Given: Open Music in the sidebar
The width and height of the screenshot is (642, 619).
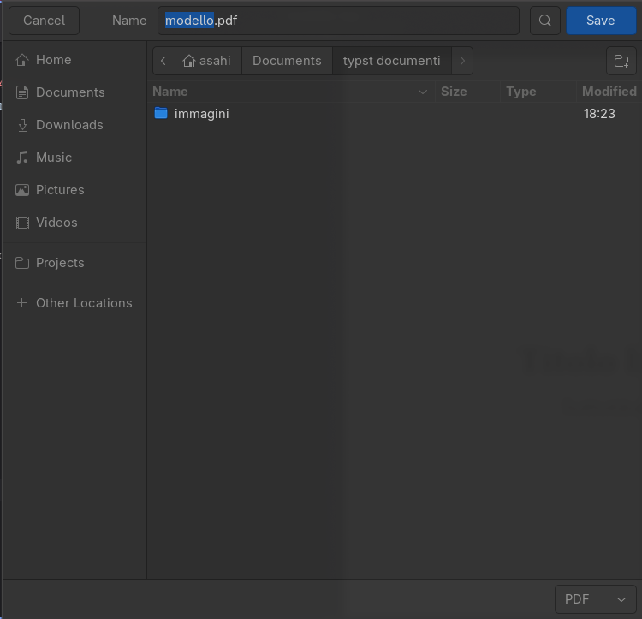Looking at the screenshot, I should pos(75,158).
